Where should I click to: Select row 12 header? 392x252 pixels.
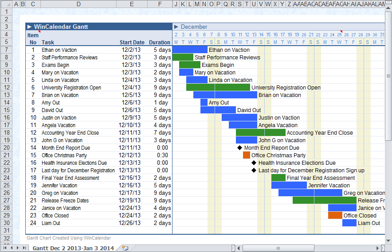pyautogui.click(x=6, y=88)
